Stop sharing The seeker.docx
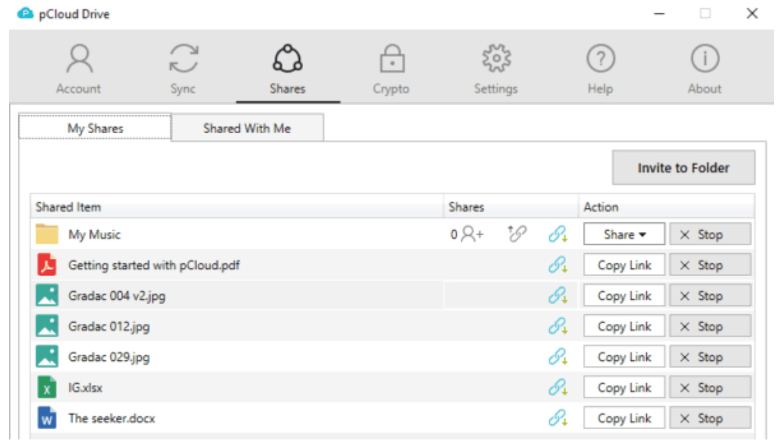This screenshot has height=441, width=784. (x=710, y=418)
